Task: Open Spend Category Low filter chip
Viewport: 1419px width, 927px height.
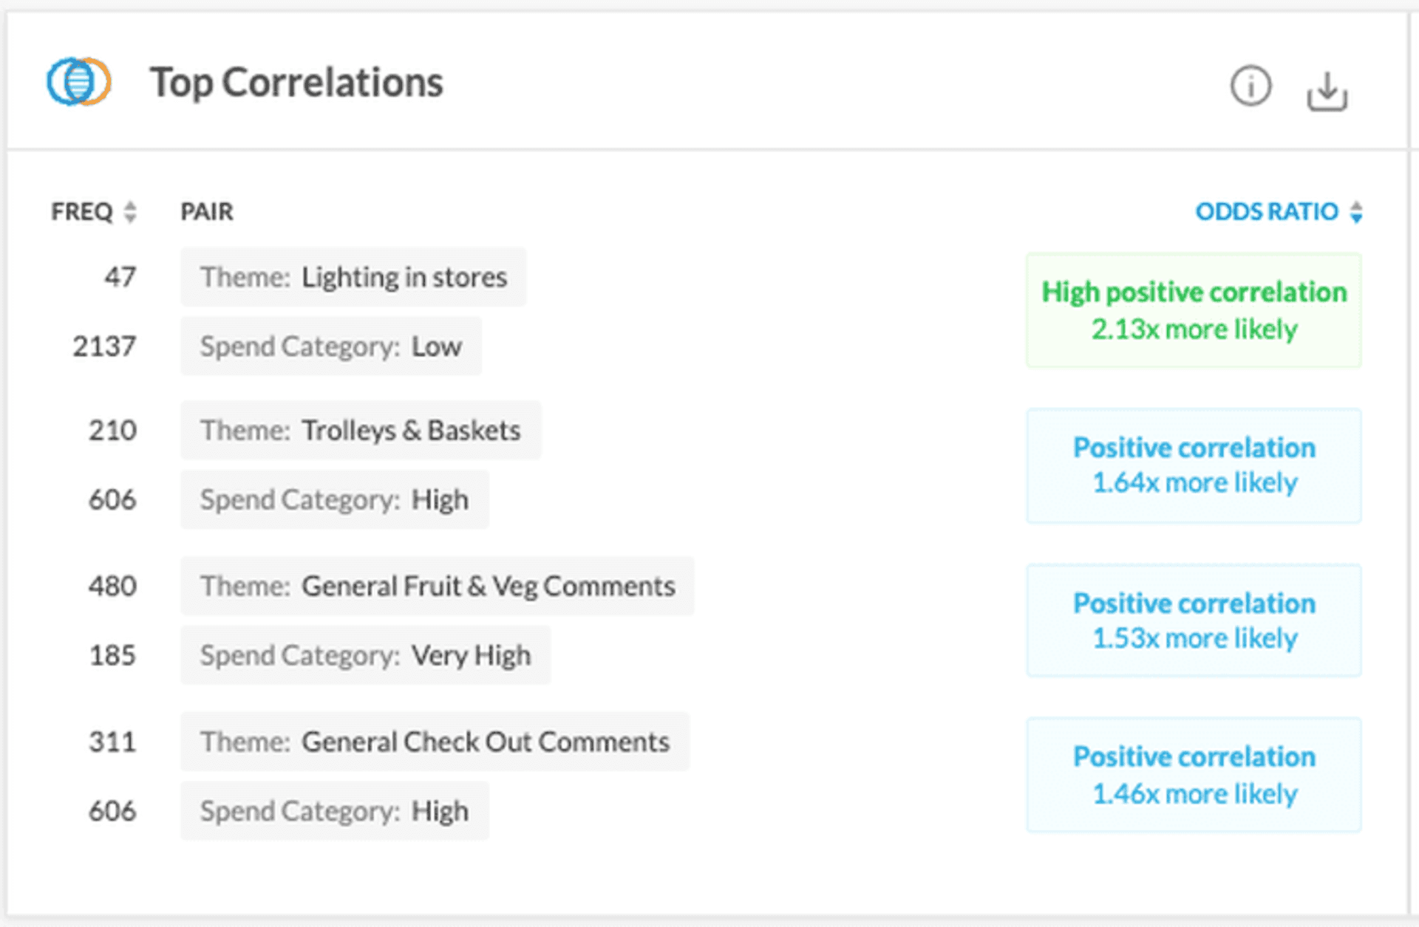Action: coord(330,346)
